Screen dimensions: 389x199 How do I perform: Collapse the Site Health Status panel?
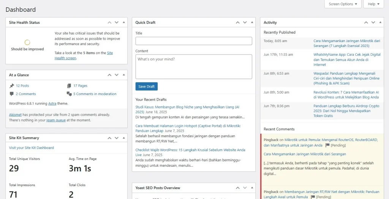point(124,22)
